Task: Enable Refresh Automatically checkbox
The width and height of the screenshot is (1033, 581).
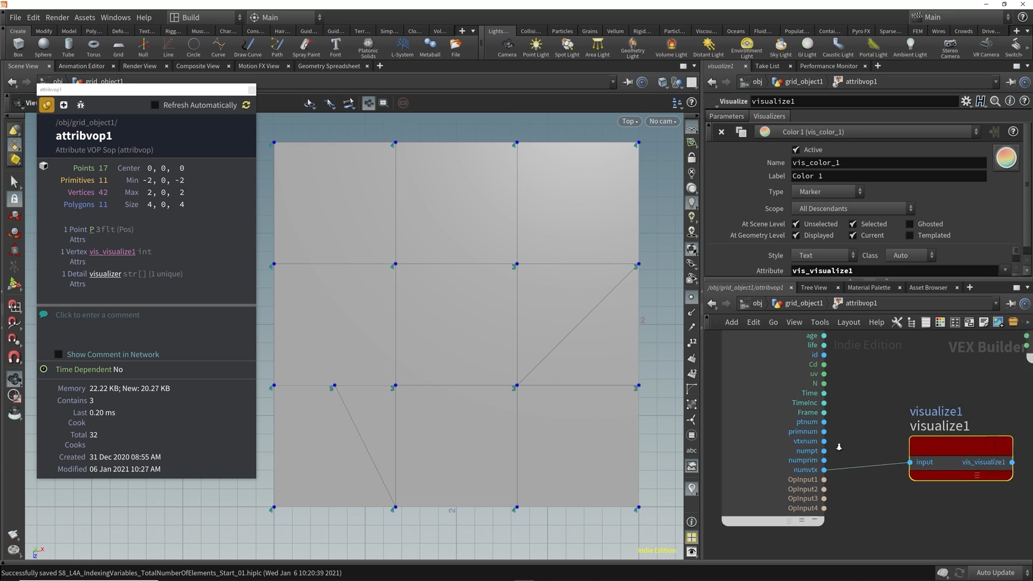Action: coord(155,105)
